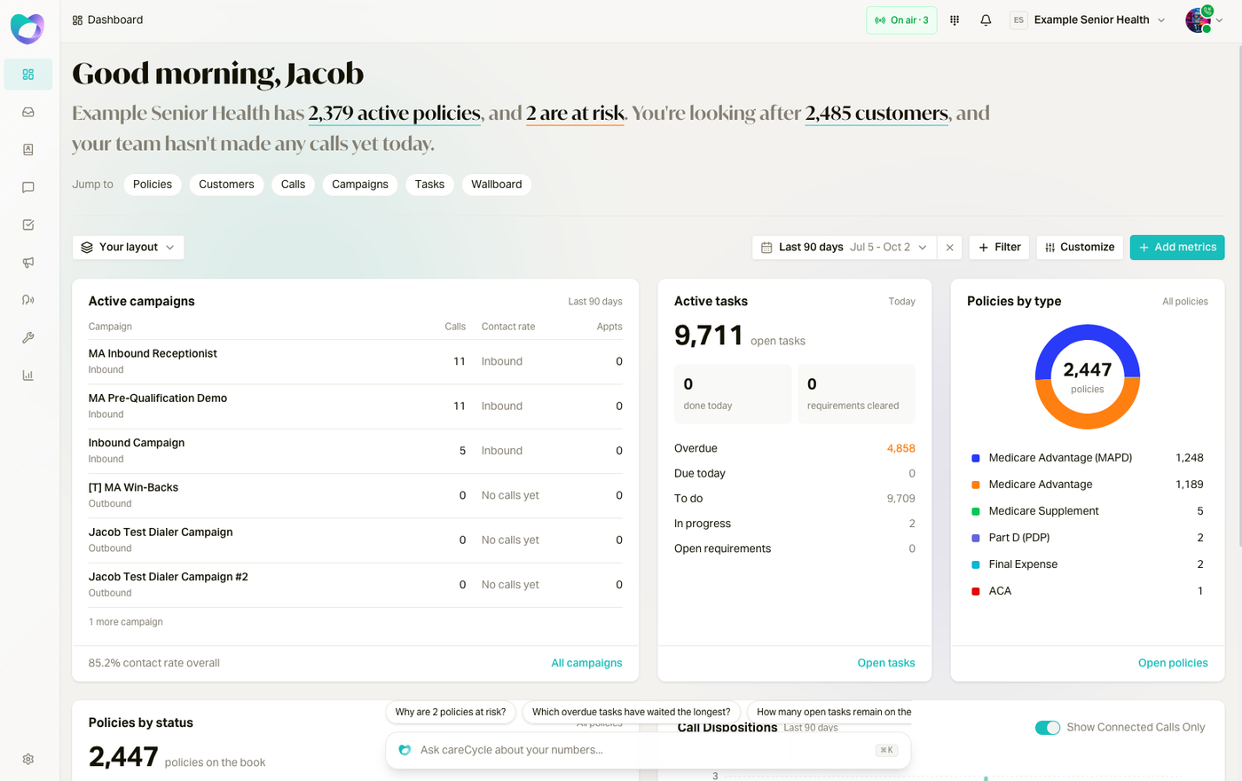Open the settings gear in the sidebar
This screenshot has height=781, width=1242.
coord(28,760)
